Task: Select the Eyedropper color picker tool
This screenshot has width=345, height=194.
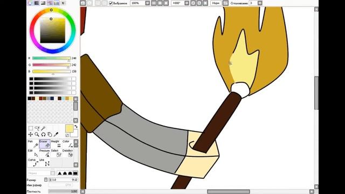Action: tap(56, 134)
